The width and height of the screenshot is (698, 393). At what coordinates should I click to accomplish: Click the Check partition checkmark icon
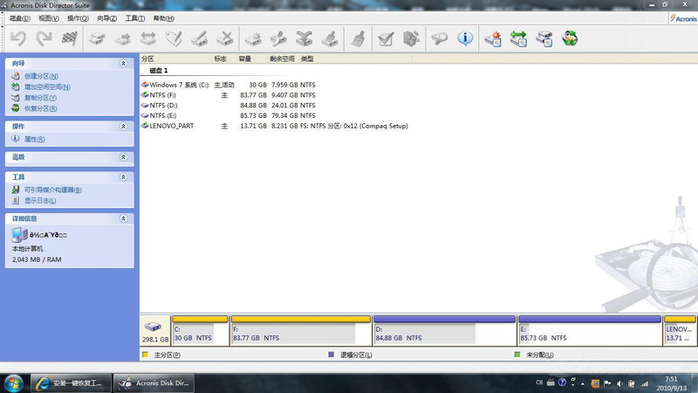coord(386,38)
